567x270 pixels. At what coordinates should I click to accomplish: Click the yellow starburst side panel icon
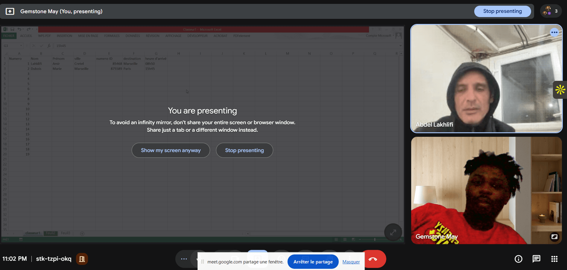[560, 90]
